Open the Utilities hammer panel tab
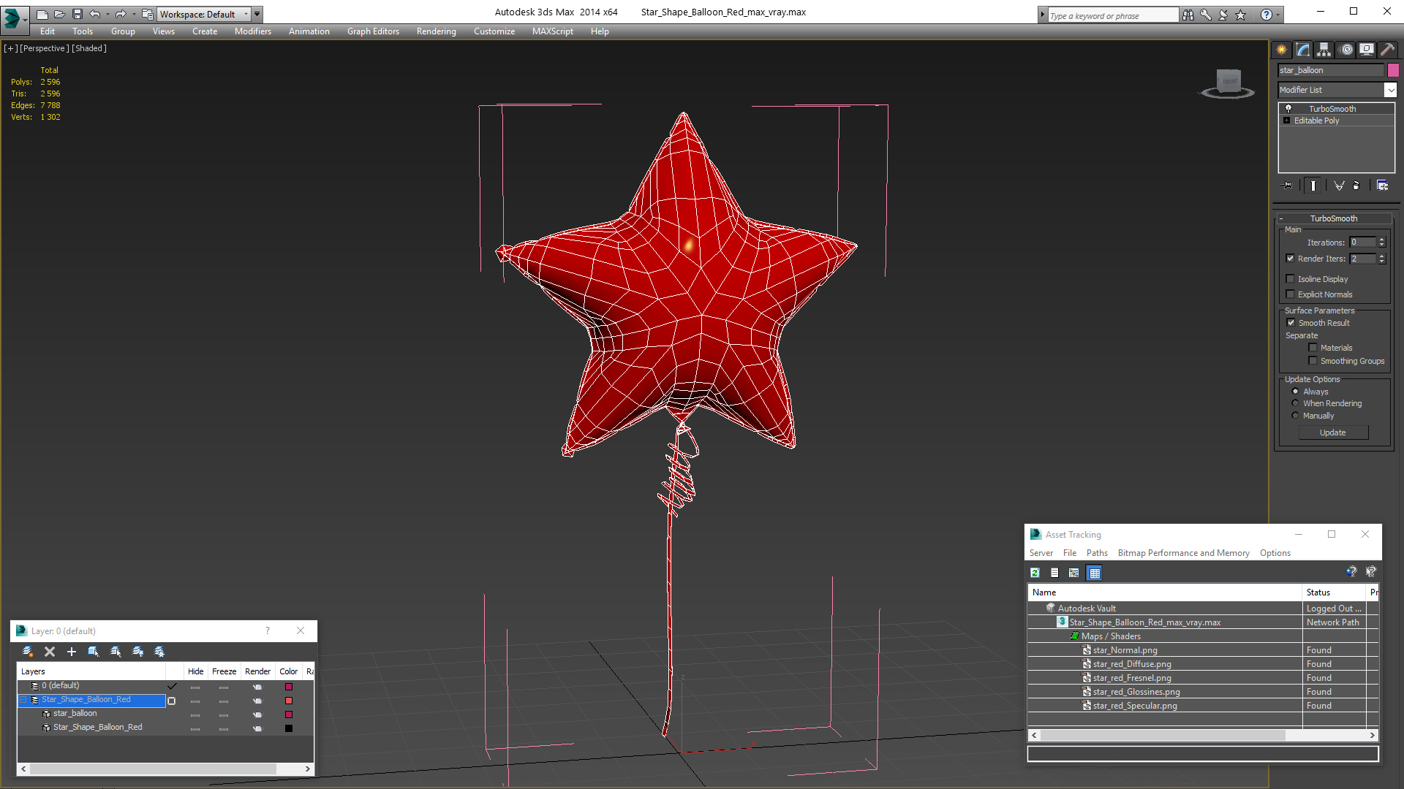 (x=1387, y=50)
